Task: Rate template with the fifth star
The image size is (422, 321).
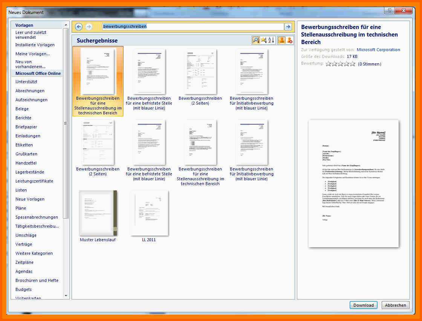Action: point(353,64)
